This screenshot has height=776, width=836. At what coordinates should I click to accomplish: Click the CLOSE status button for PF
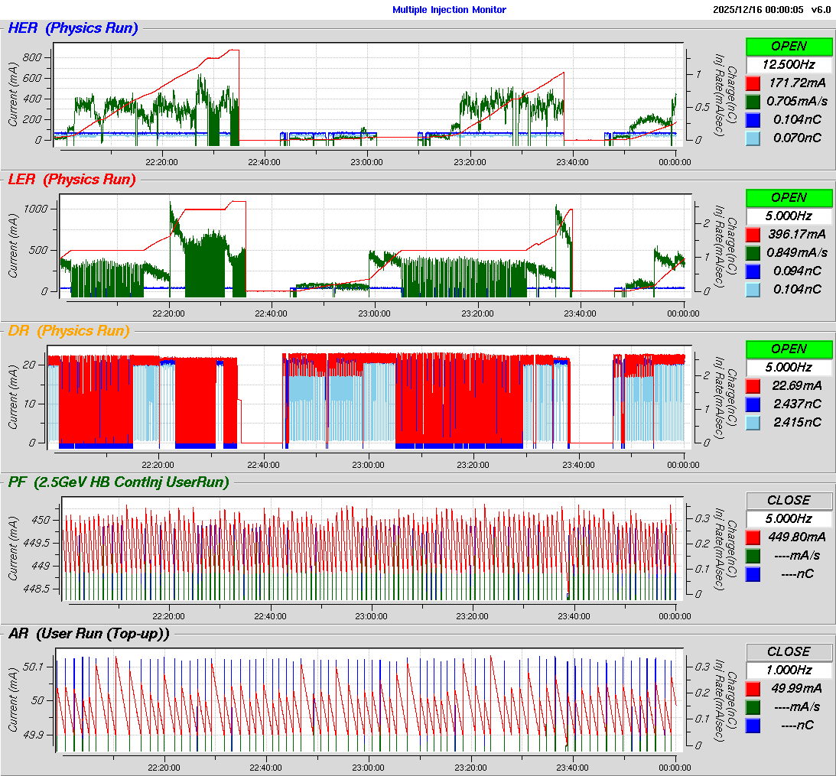(x=789, y=500)
